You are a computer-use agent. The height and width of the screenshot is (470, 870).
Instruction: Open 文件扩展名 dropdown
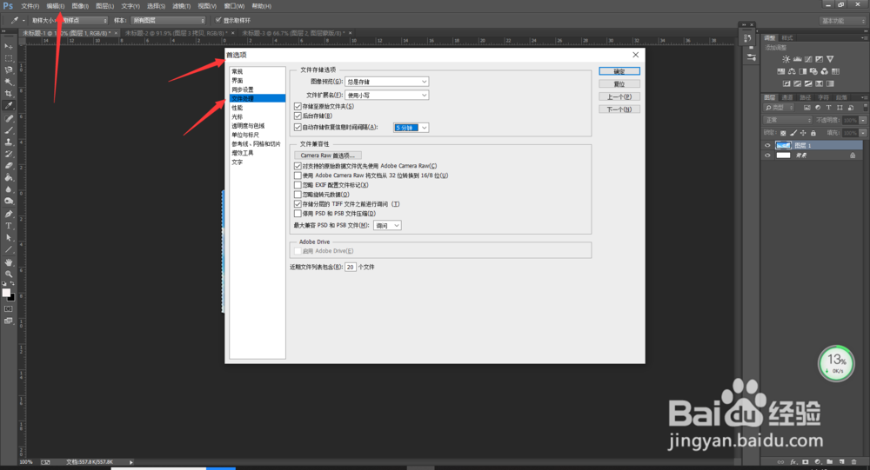click(x=387, y=96)
